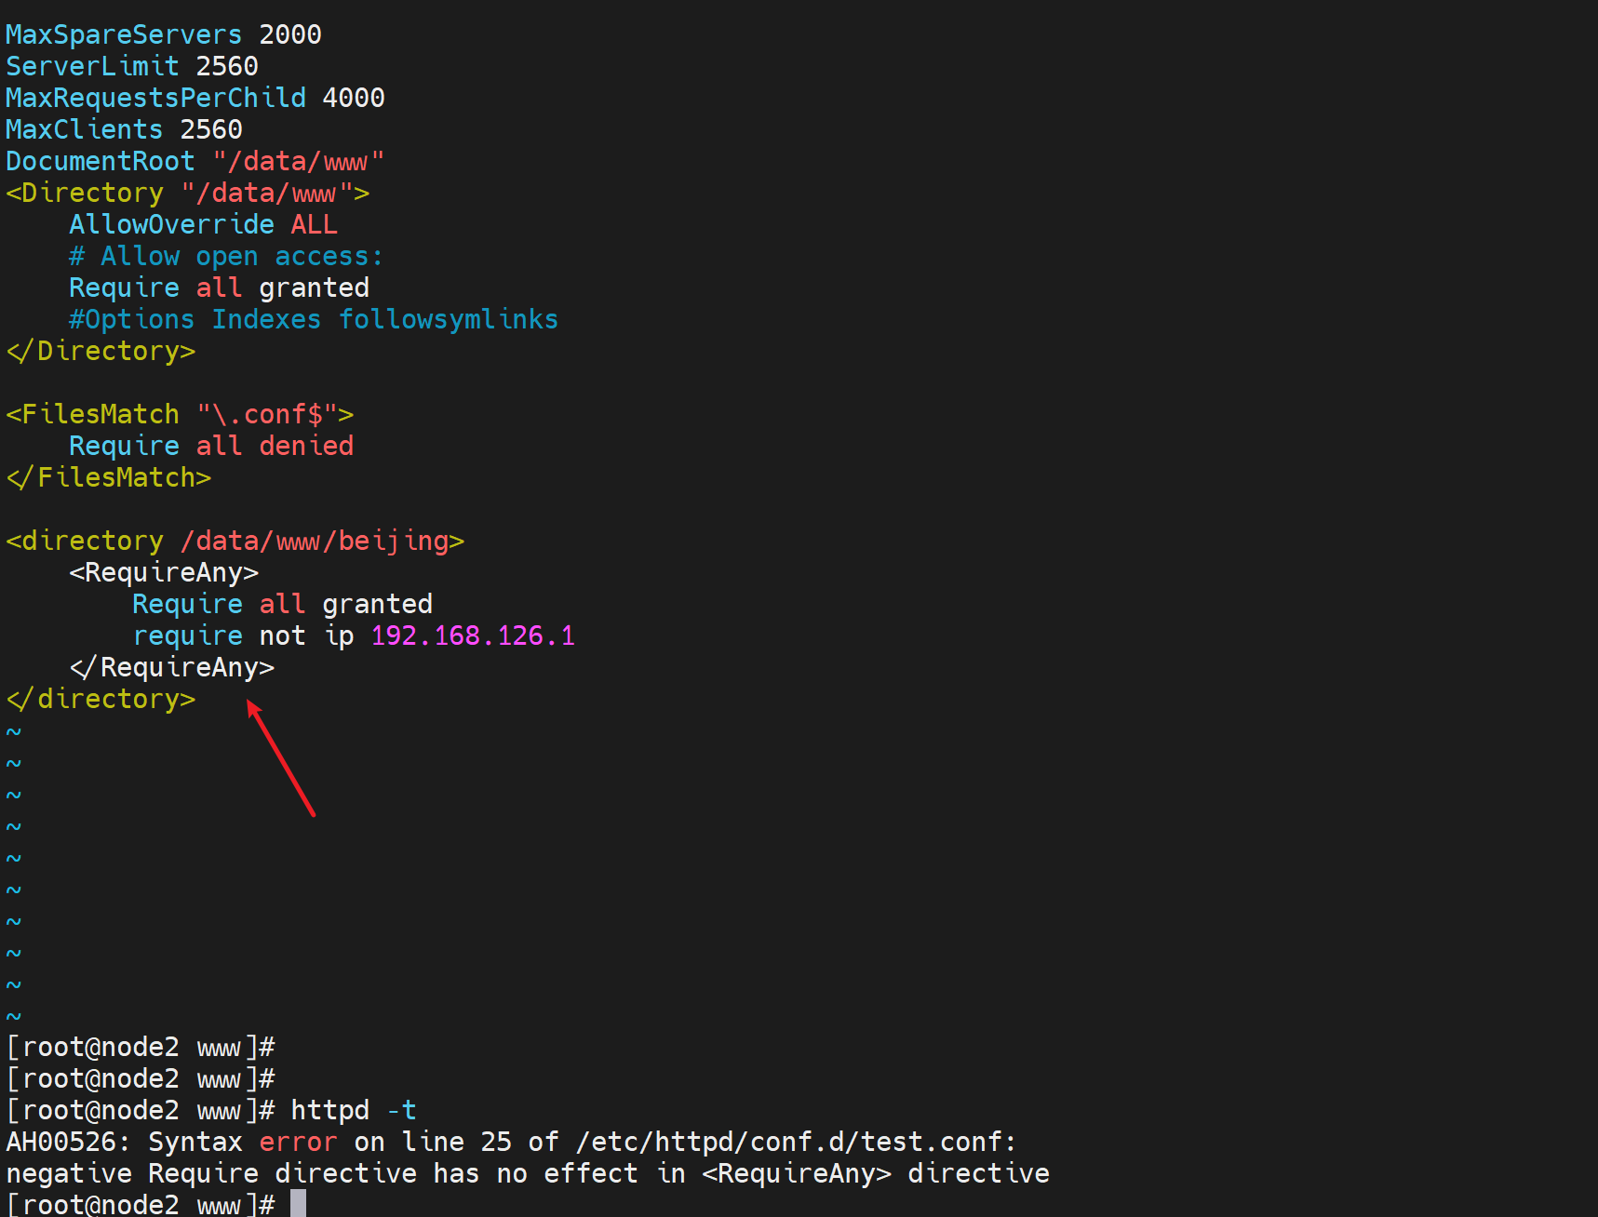The image size is (1598, 1217).
Task: Click the '#Options Indexes followsymlinks' comment
Action: pyautogui.click(x=313, y=319)
